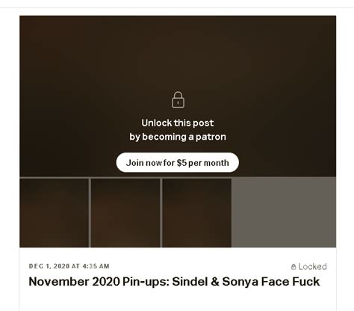
Task: Click Join now for $5 per month
Action: click(178, 162)
